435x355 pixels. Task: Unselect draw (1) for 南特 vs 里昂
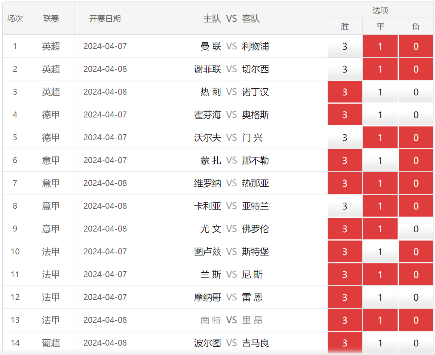click(380, 320)
